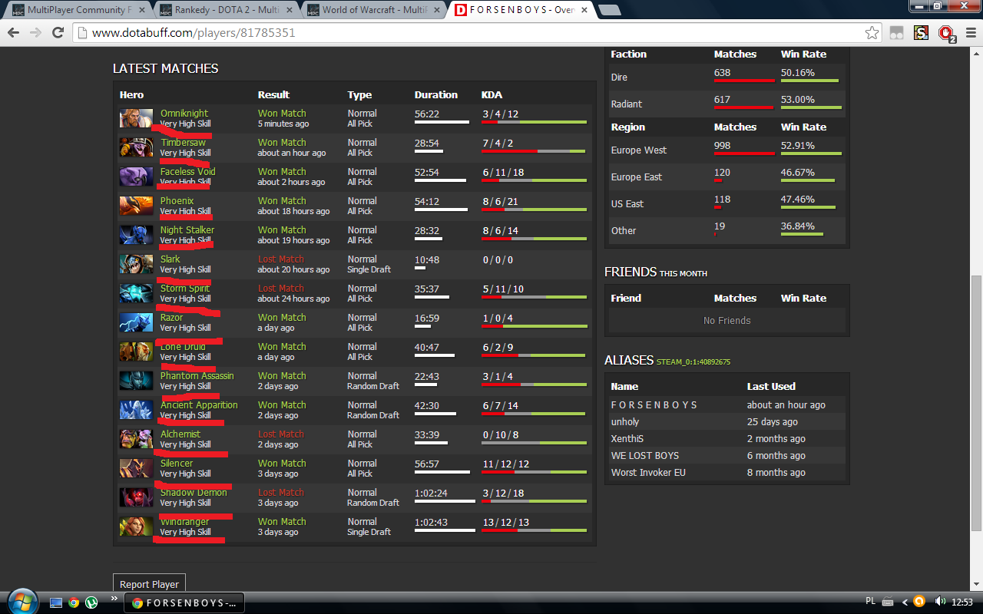Screen dimensions: 983x614
Task: Open the Ancient Apparition hero portrait
Action: [136, 411]
